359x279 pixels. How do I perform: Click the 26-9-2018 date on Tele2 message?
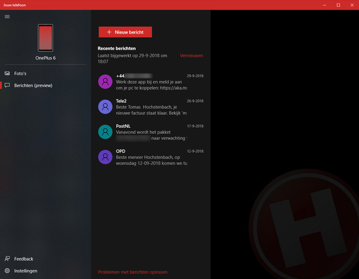[195, 101]
